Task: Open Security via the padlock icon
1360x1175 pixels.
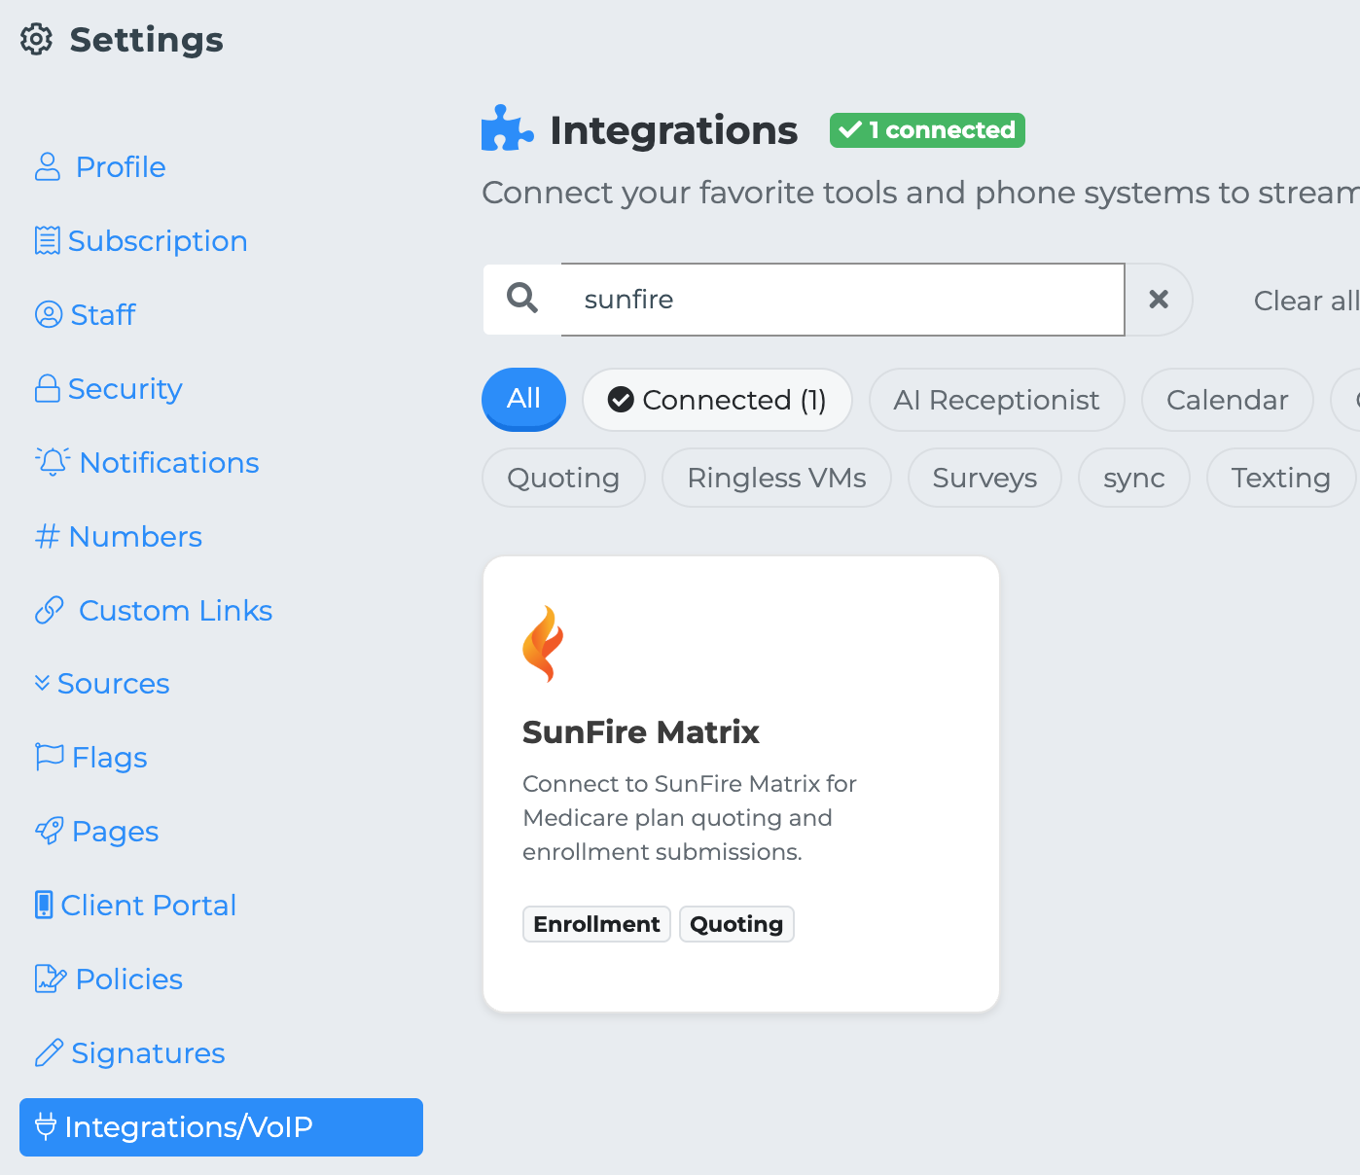Action: (48, 388)
